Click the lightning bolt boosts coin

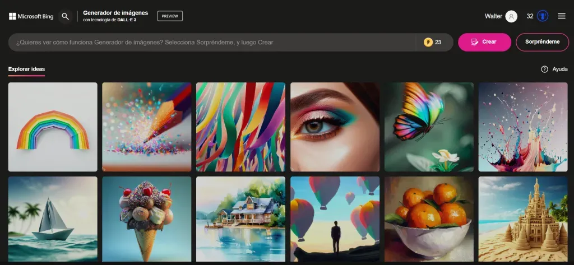click(x=428, y=42)
